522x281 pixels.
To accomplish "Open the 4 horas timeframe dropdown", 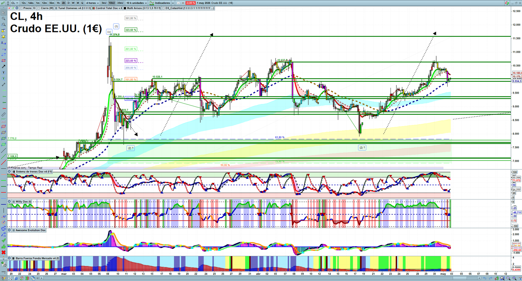I will coord(92,3).
